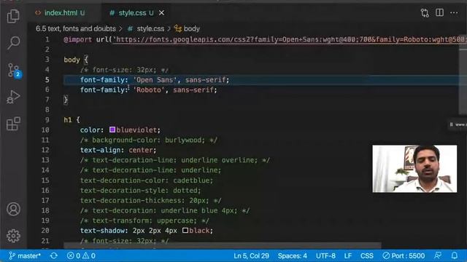Open the feedback icon in status bar
This screenshot has width=467, height=262.
[438, 255]
